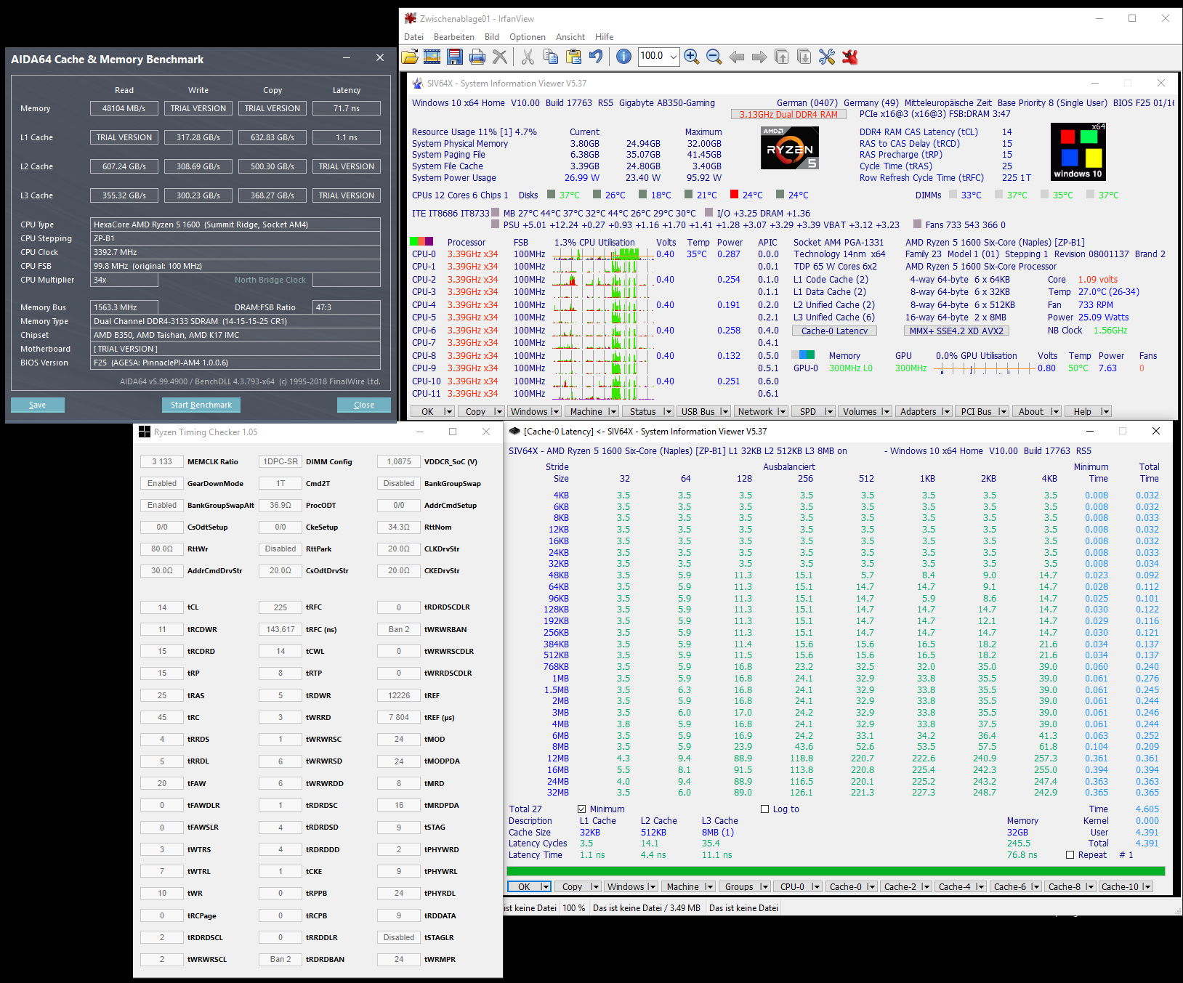Expand the SPD dropdown arrow
The height and width of the screenshot is (983, 1183).
click(829, 412)
